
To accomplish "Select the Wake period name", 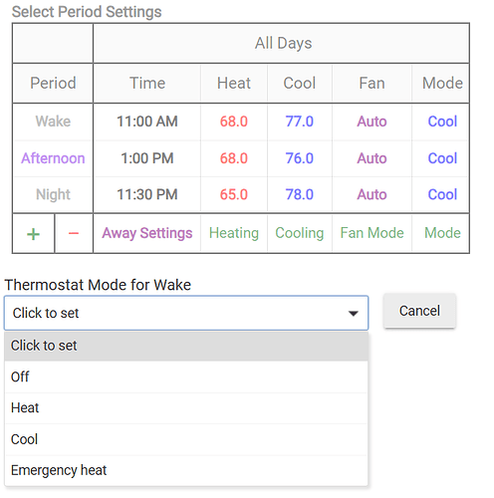I will point(53,122).
